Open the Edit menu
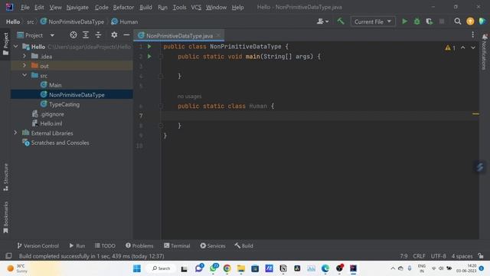This screenshot has height=276, width=490. tap(39, 7)
